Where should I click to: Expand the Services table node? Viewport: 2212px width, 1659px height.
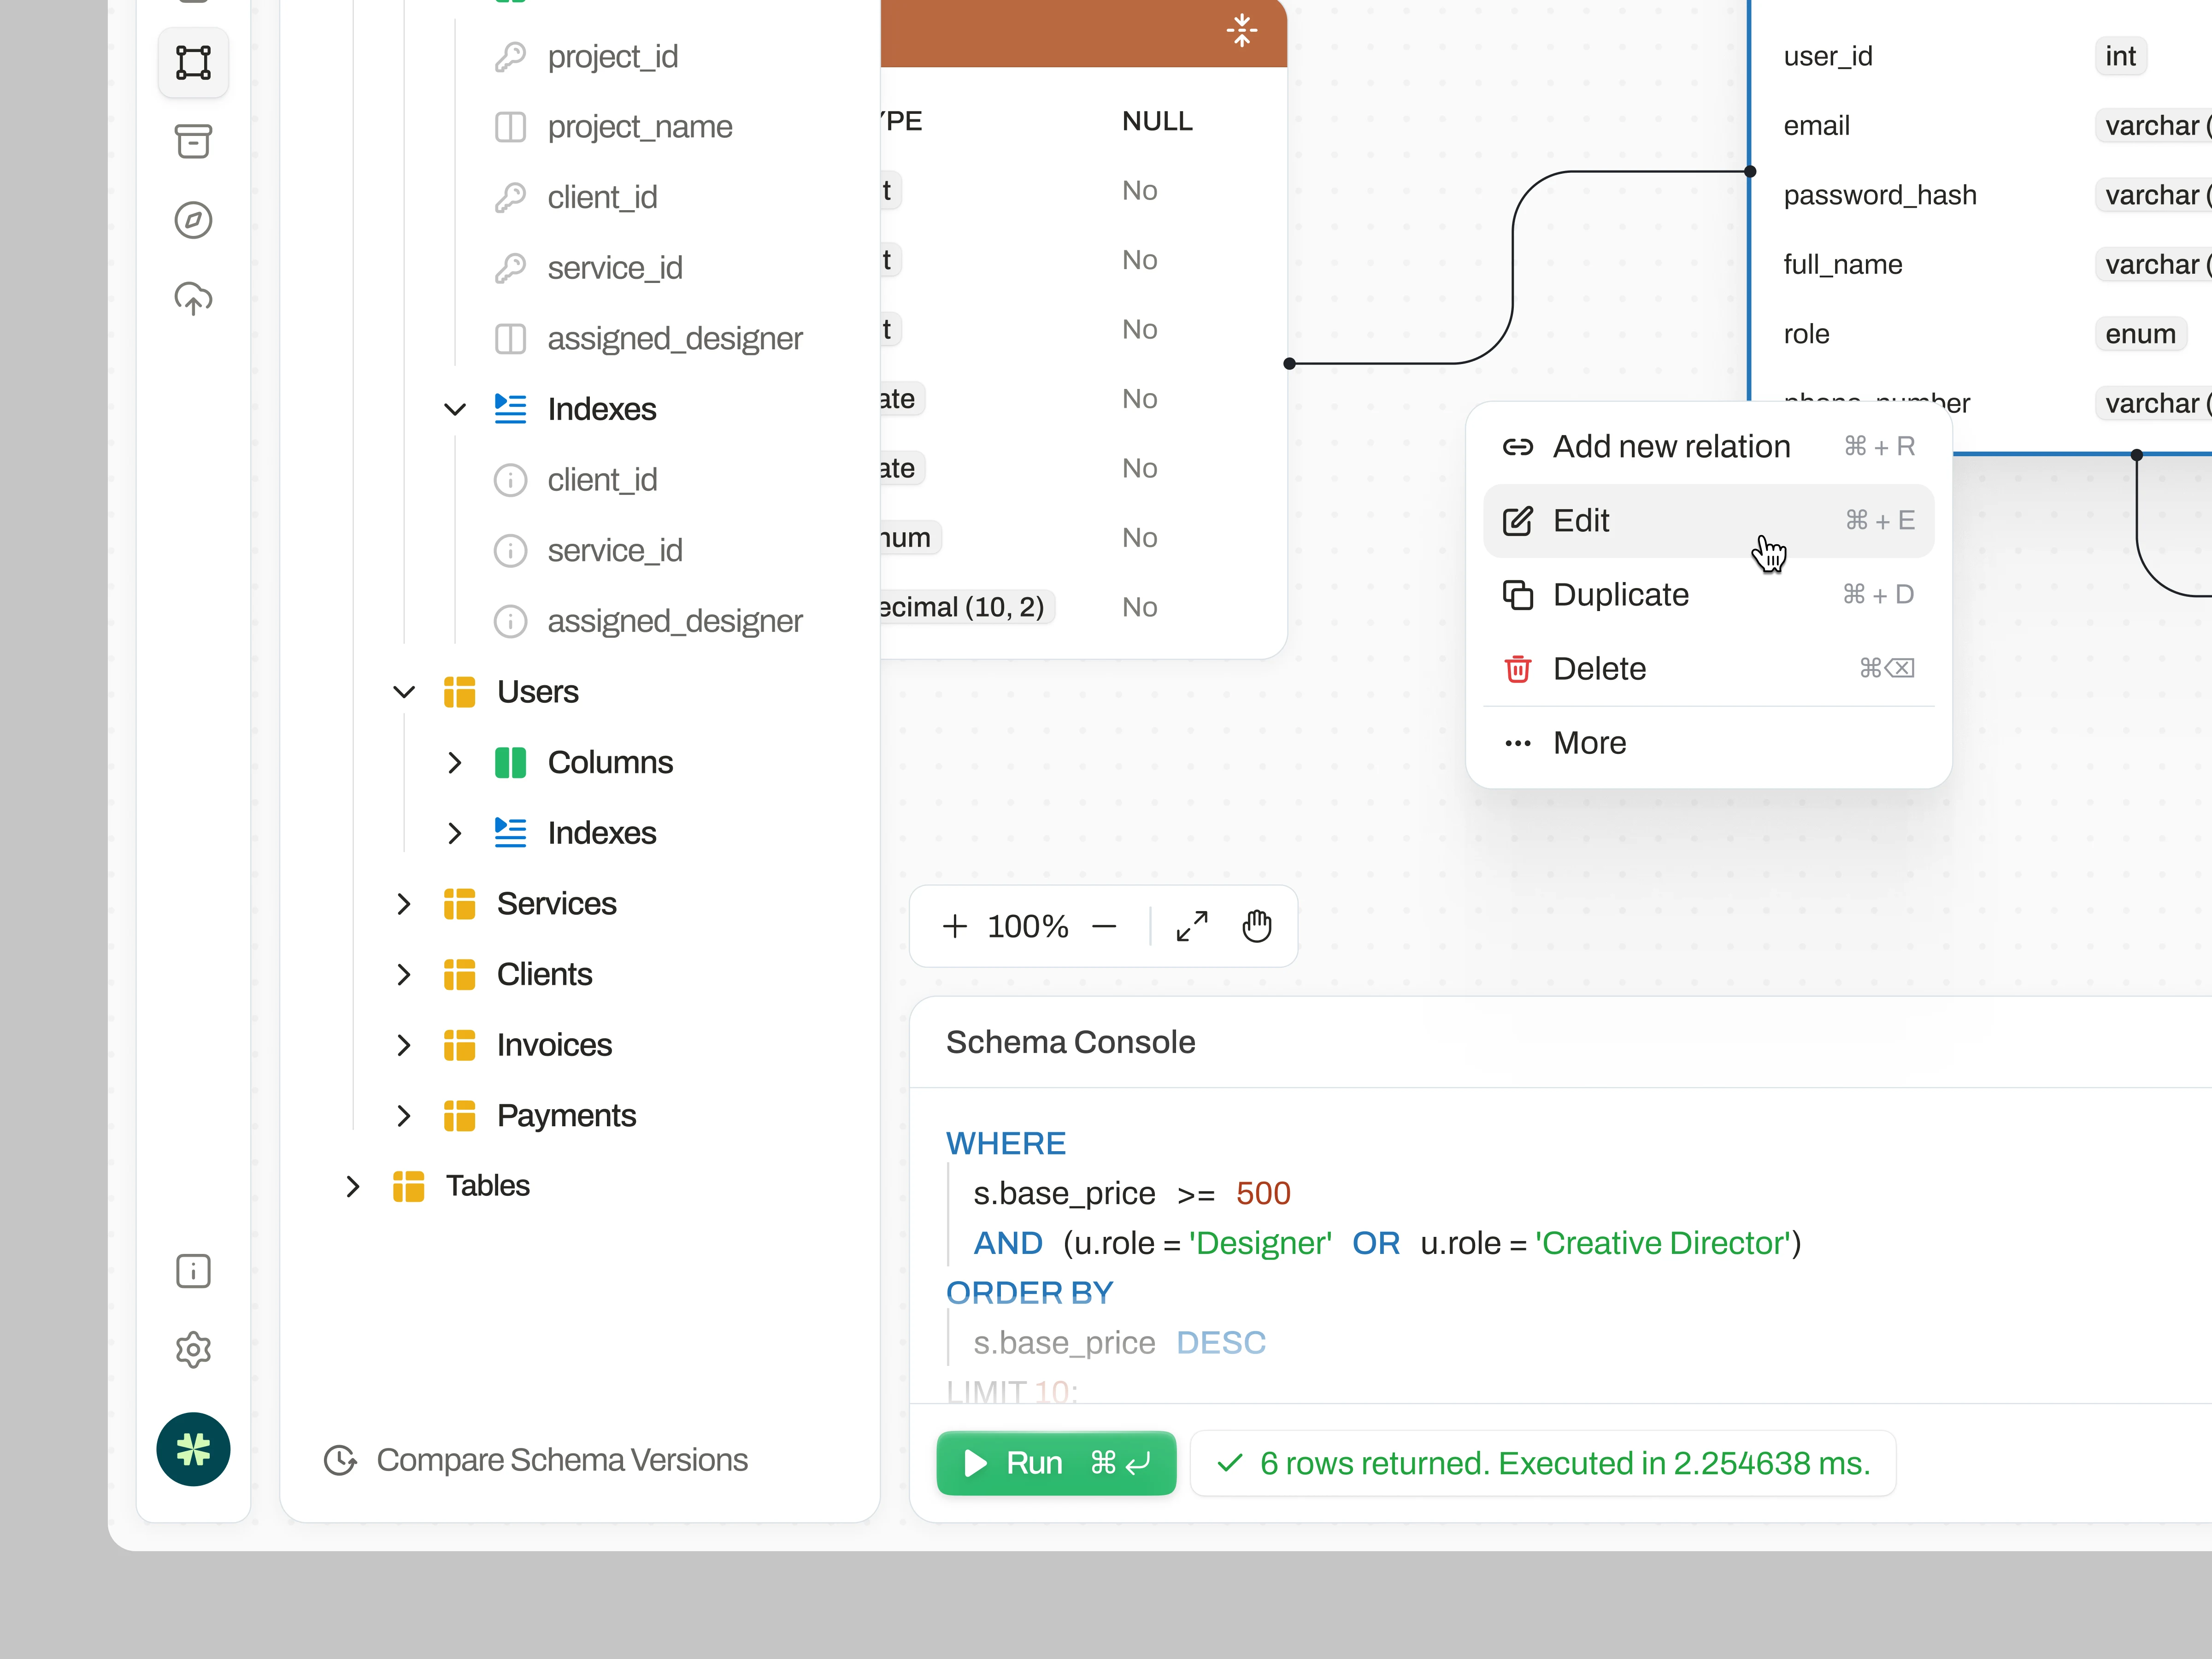coord(404,904)
